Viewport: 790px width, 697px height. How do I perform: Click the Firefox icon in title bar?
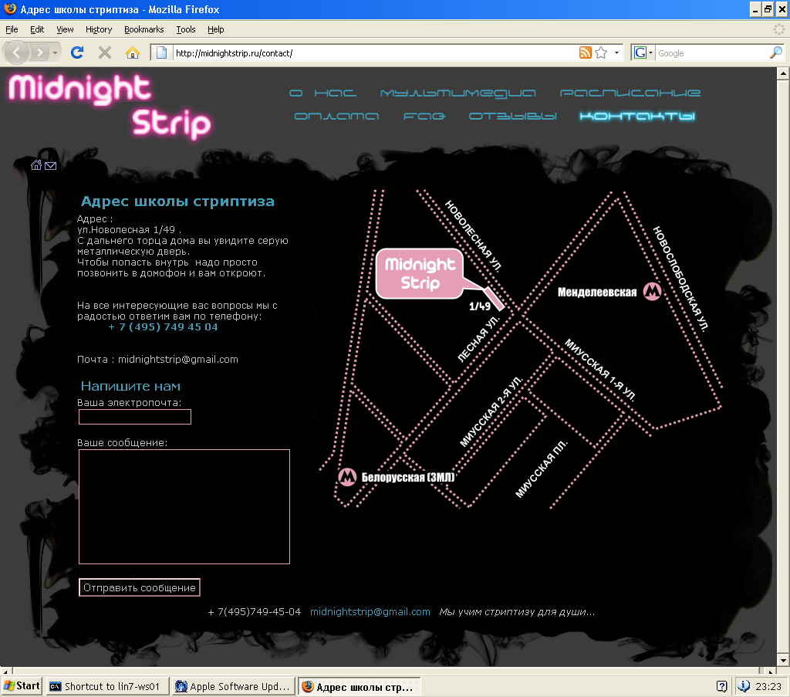9,8
